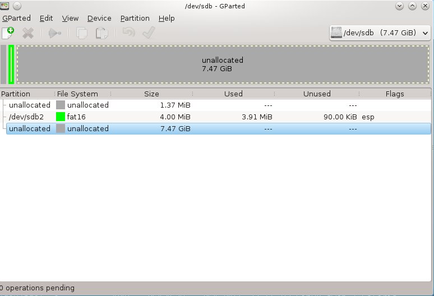This screenshot has height=296, width=434.
Task: Click the large unallocated 7.47 GiB disk graphic
Action: point(223,64)
